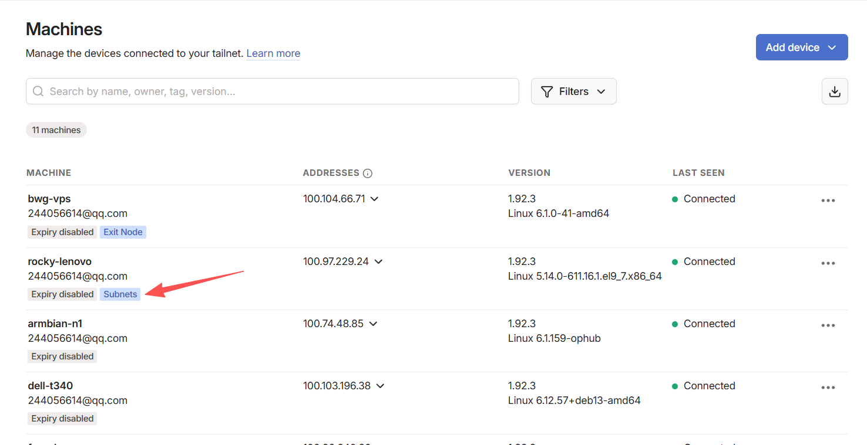Open the rocky-lenovo machine details
867x445 pixels.
tap(60, 261)
